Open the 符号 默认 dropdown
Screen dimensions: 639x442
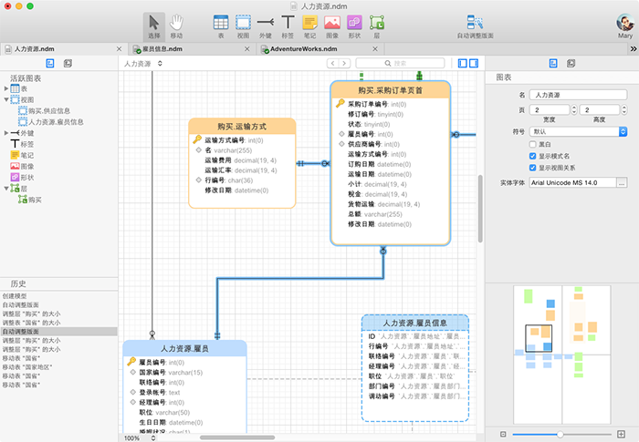578,131
